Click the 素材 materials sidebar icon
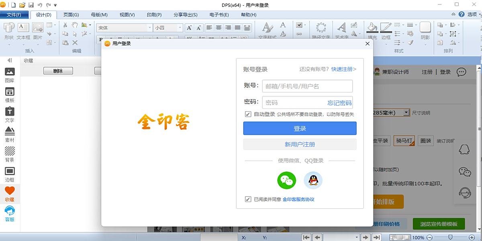Image resolution: width=482 pixels, height=241 pixels. pyautogui.click(x=10, y=135)
